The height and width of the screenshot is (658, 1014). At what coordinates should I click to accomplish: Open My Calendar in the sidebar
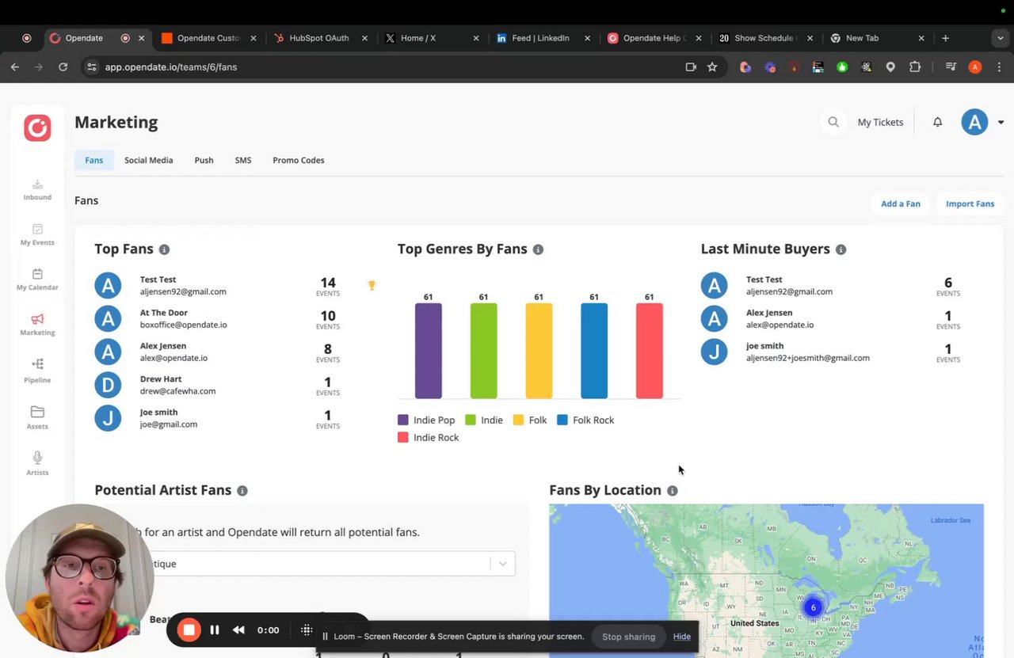click(37, 280)
